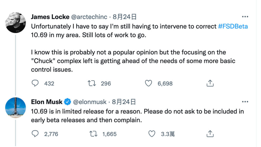View James Locke's profile picture
The image size is (261, 147).
(16, 22)
